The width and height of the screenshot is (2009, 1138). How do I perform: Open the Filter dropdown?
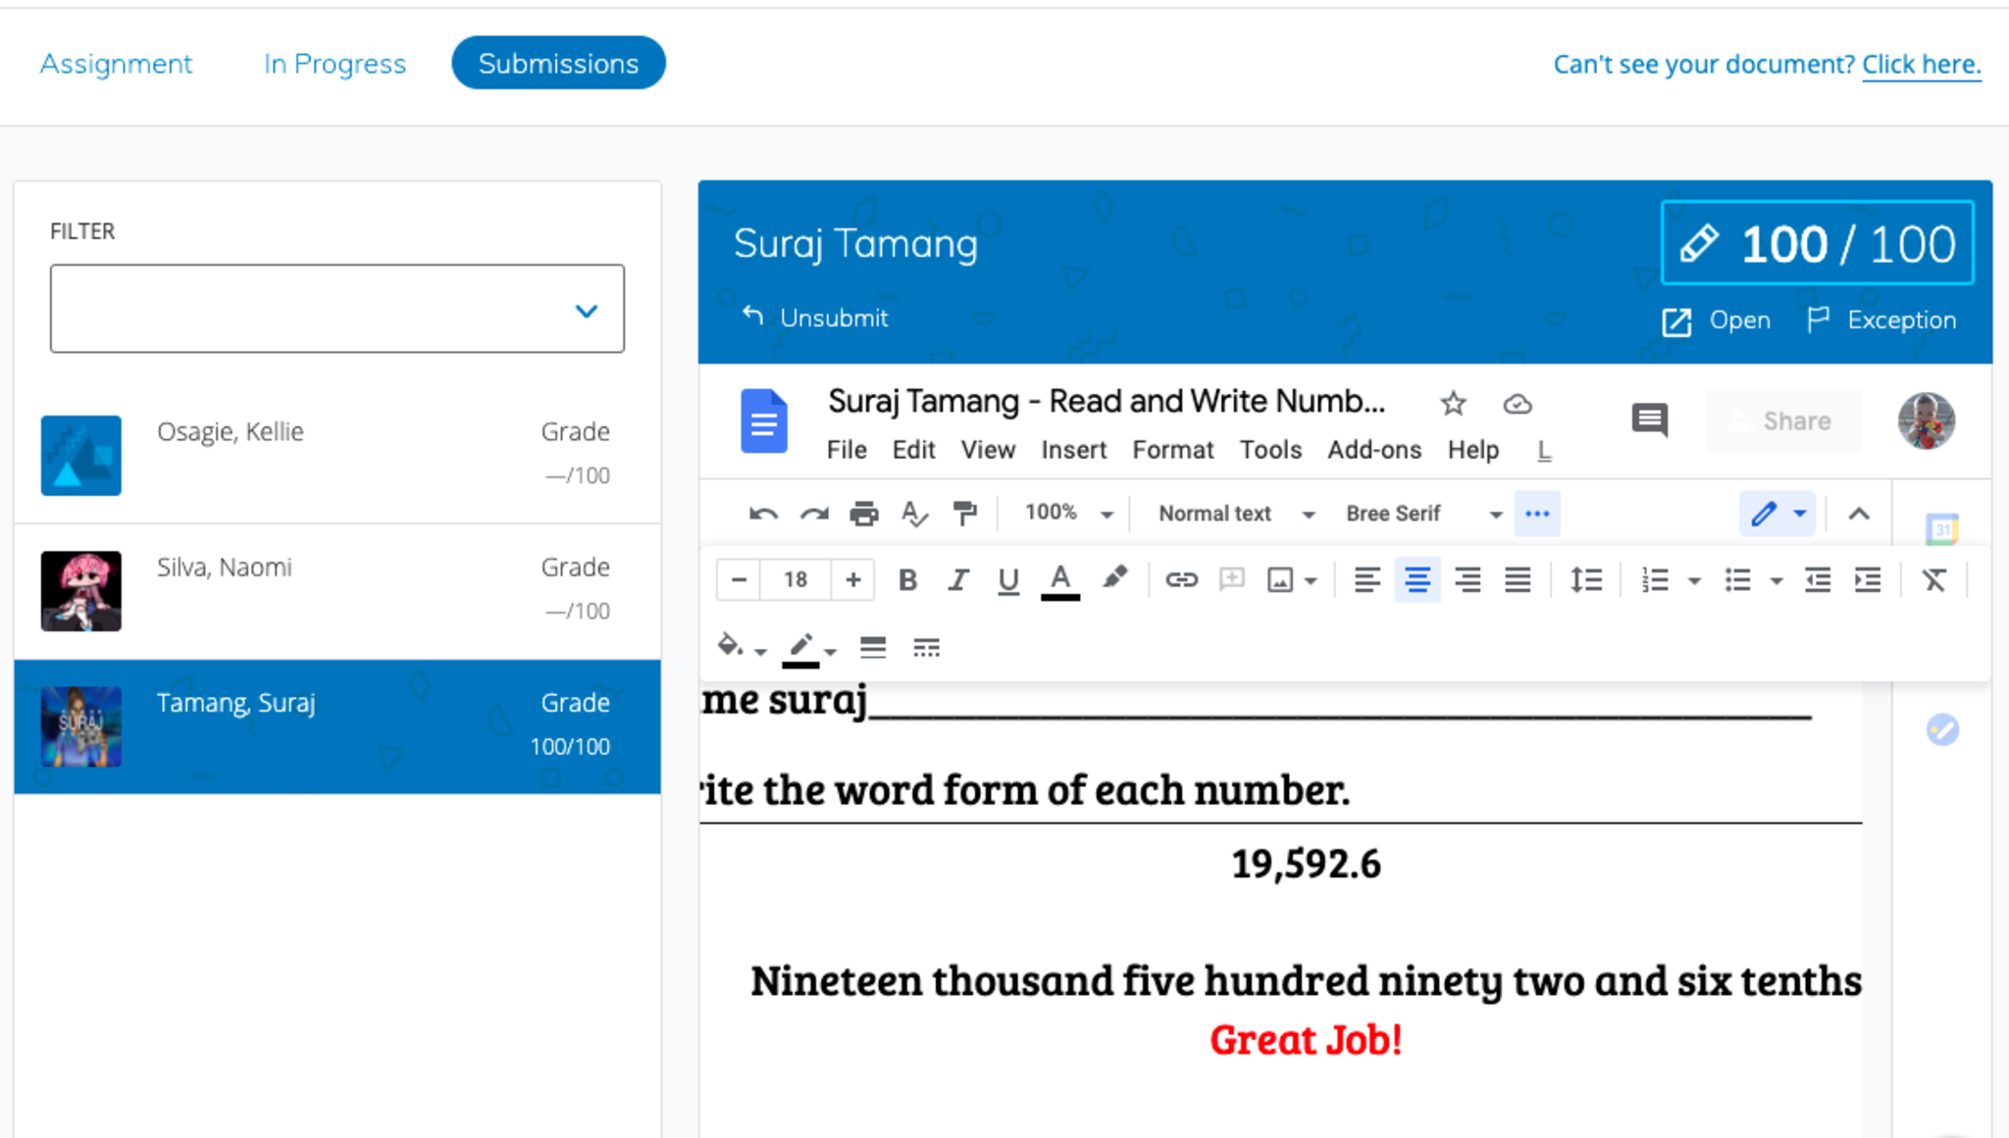click(x=336, y=309)
